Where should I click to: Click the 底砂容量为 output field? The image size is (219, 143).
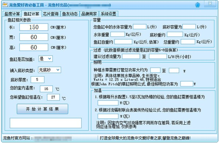(x=189, y=27)
